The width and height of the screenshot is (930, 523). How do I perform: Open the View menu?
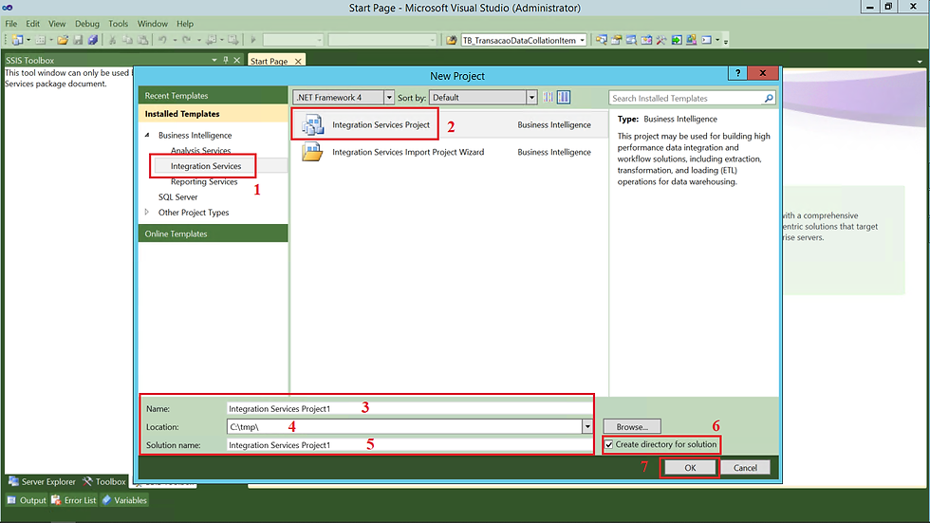pyautogui.click(x=57, y=24)
